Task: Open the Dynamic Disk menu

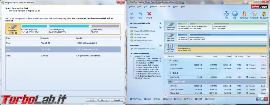Action: pyautogui.click(x=165, y=7)
